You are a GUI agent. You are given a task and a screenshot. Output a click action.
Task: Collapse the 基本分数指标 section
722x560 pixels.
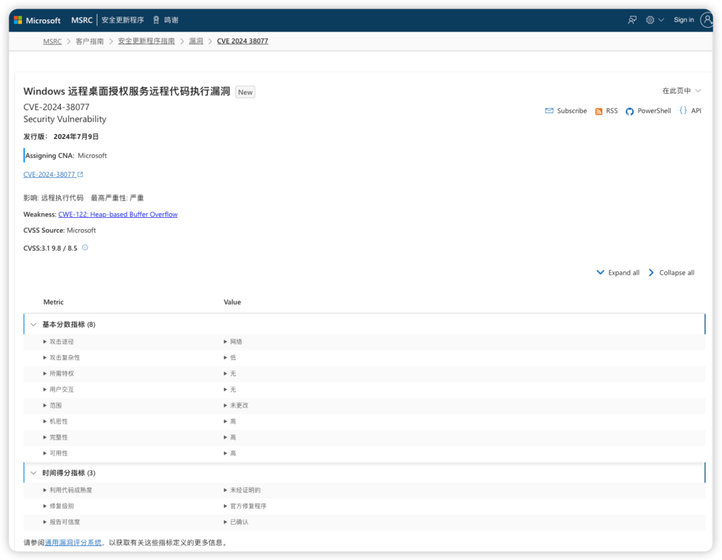coord(33,324)
